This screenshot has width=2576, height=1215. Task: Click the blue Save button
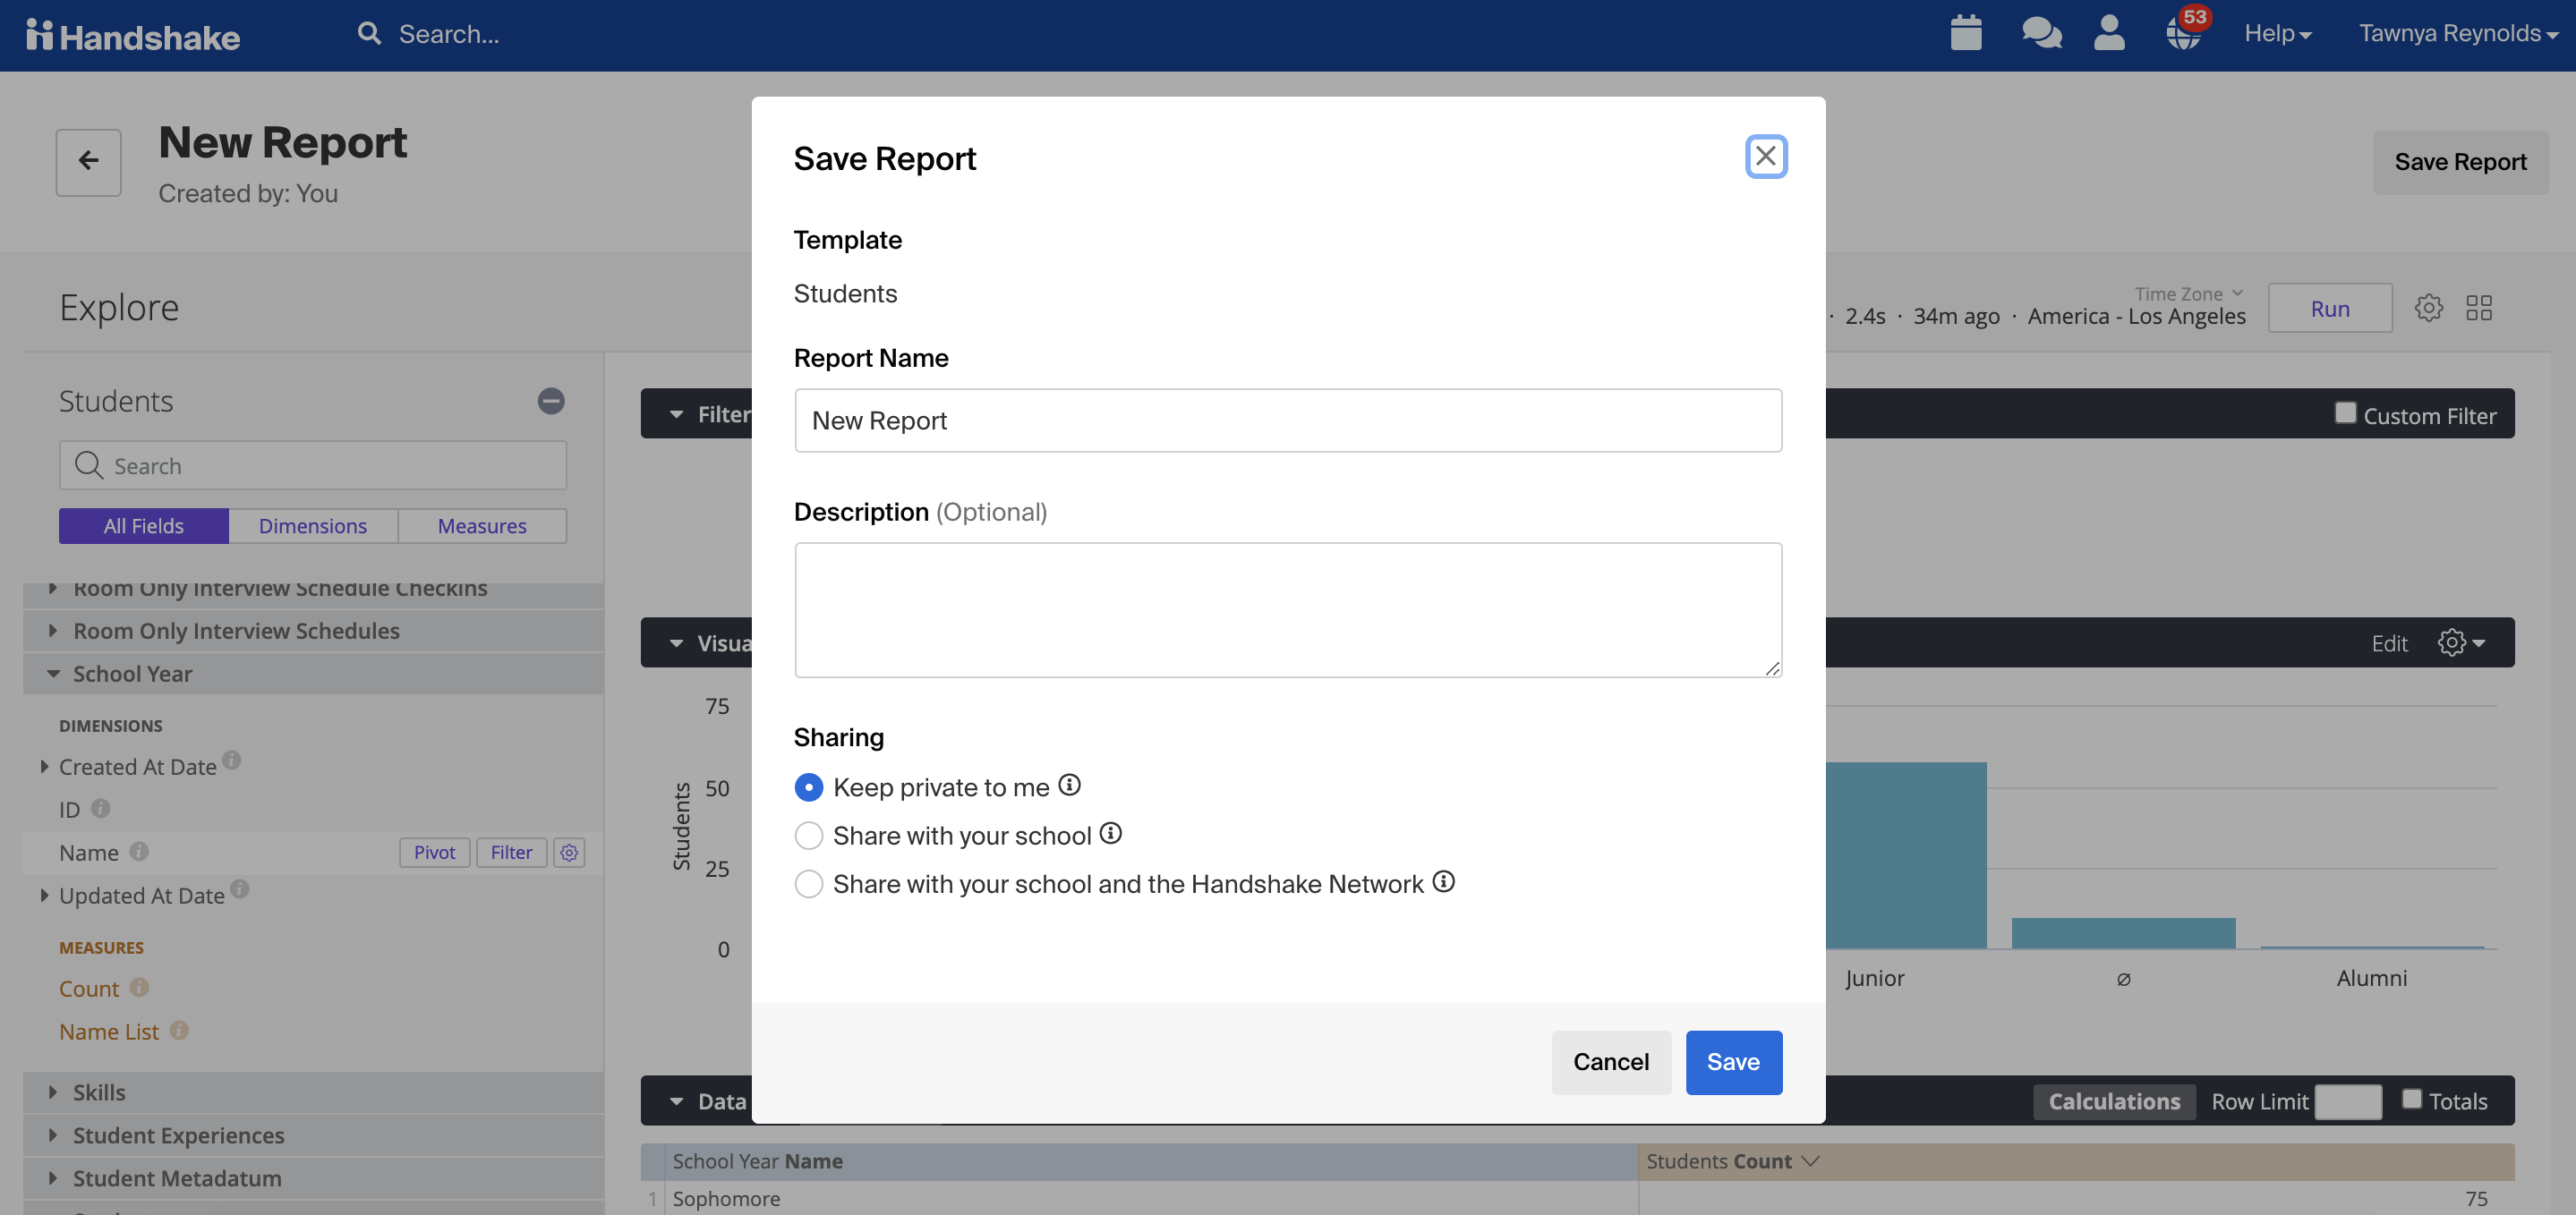coord(1733,1062)
